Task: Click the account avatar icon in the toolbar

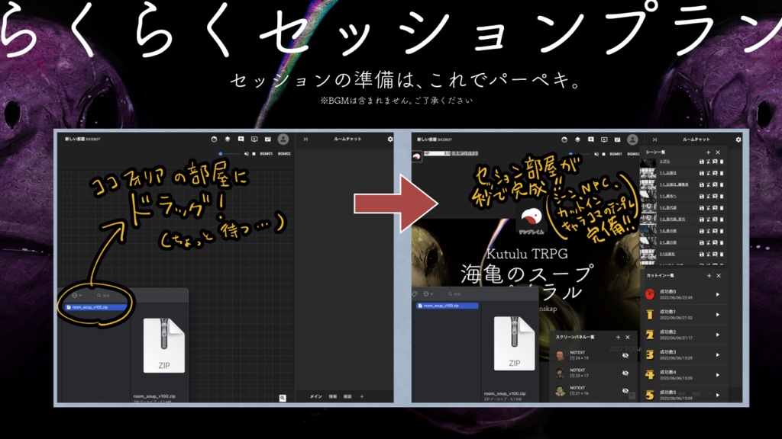Action: [283, 139]
